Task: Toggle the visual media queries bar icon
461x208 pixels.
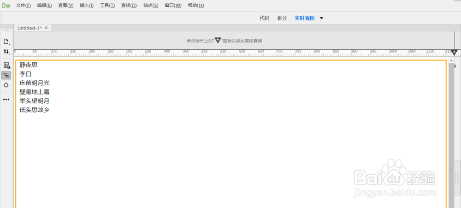Action: 6,76
